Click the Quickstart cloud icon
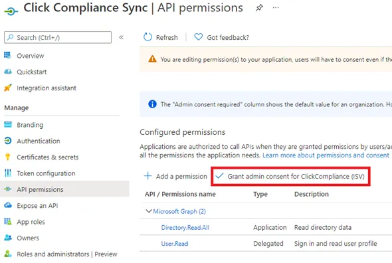 click(8, 72)
